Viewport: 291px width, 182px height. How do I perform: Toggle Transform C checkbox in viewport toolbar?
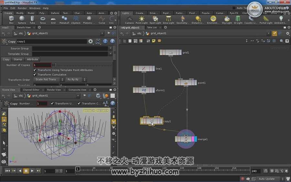tap(79, 103)
